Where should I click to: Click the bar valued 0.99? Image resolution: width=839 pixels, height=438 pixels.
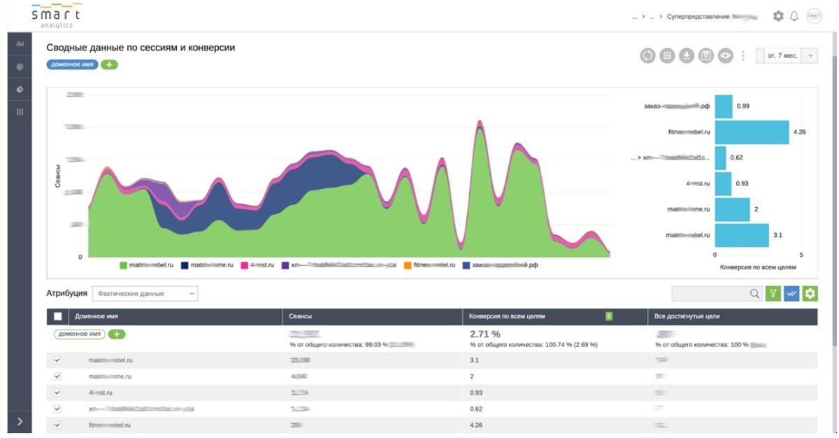pos(724,106)
